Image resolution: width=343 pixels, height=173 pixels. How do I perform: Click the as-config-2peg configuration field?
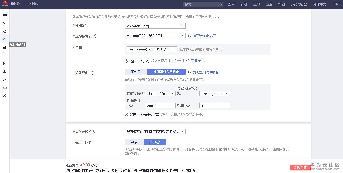click(152, 26)
